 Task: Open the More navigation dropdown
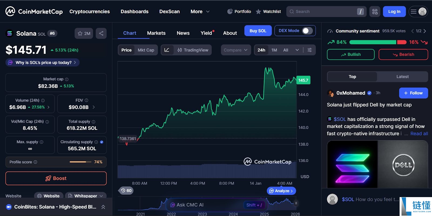point(200,12)
